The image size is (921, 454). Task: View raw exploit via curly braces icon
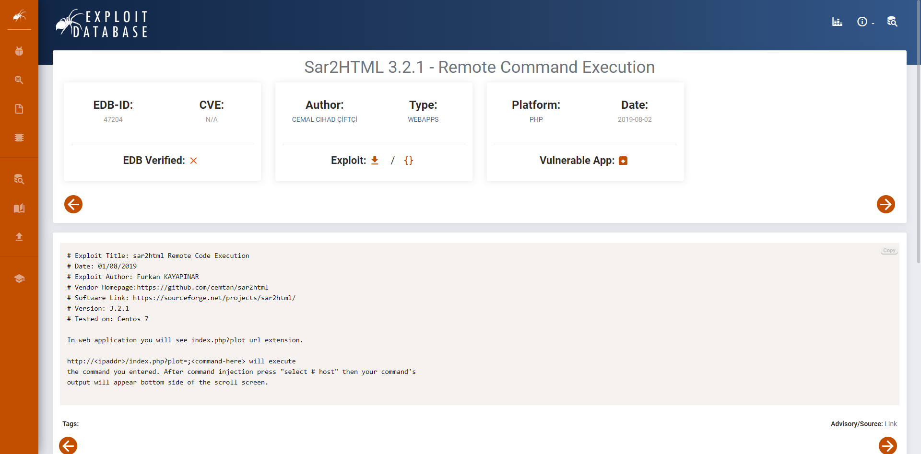408,161
